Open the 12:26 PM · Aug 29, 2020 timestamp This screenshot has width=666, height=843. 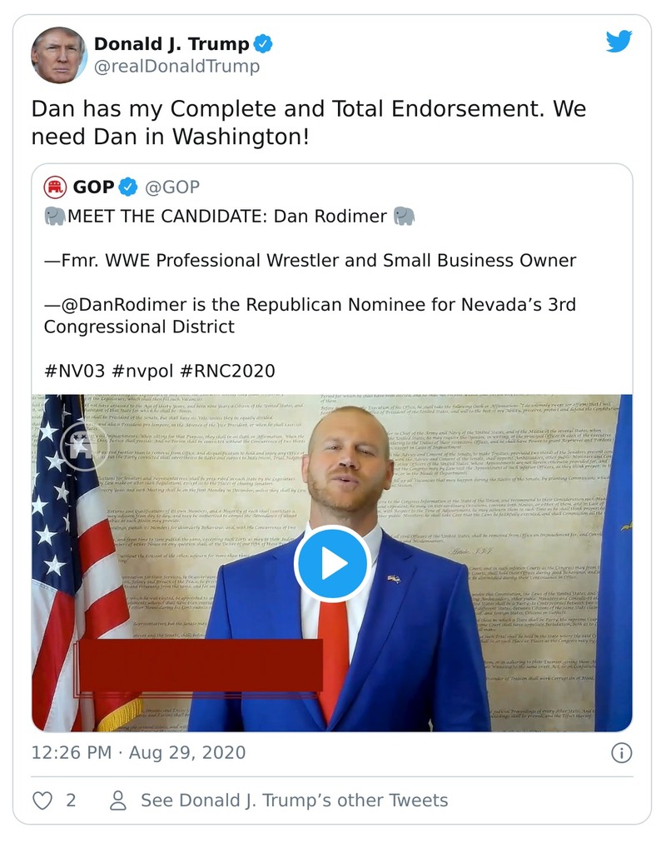coord(138,753)
